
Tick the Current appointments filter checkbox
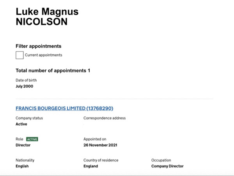point(19,55)
